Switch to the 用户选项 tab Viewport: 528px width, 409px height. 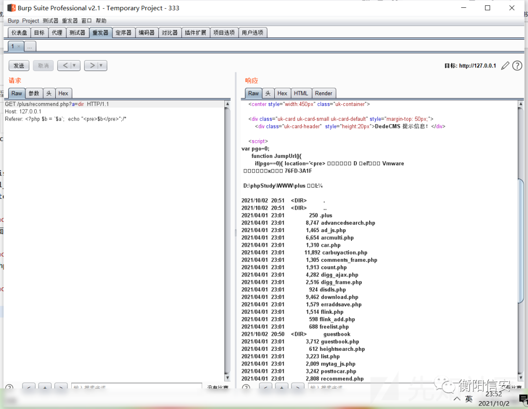coord(253,33)
